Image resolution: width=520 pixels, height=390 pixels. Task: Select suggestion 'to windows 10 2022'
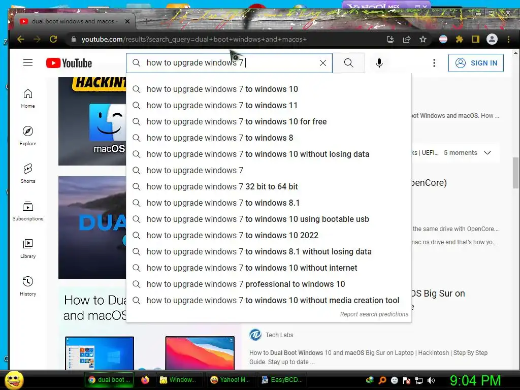(x=269, y=235)
